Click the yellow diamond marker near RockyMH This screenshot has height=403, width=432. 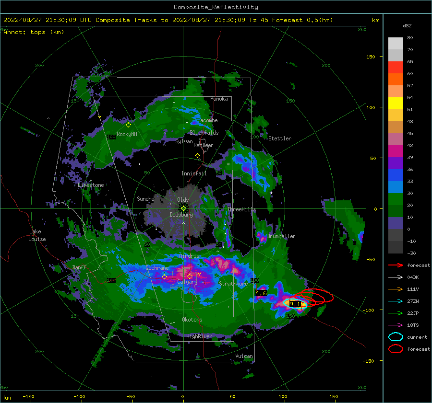click(x=128, y=125)
